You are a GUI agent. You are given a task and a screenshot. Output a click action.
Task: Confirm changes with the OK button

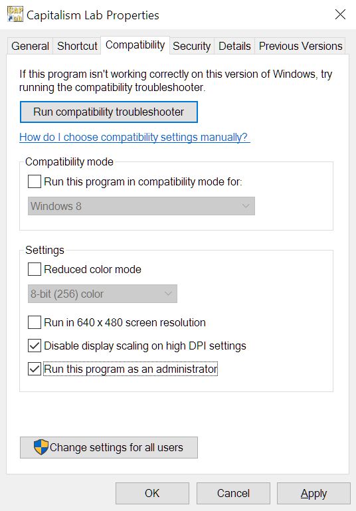[x=152, y=494]
